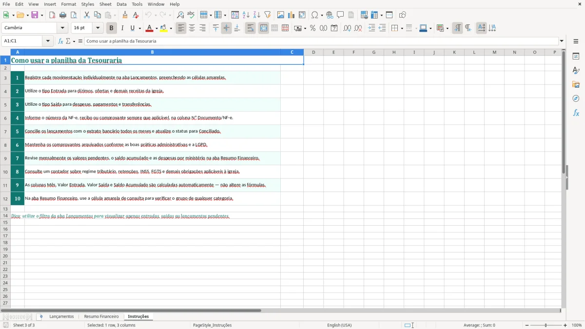Toggle Align Right

tap(202, 28)
